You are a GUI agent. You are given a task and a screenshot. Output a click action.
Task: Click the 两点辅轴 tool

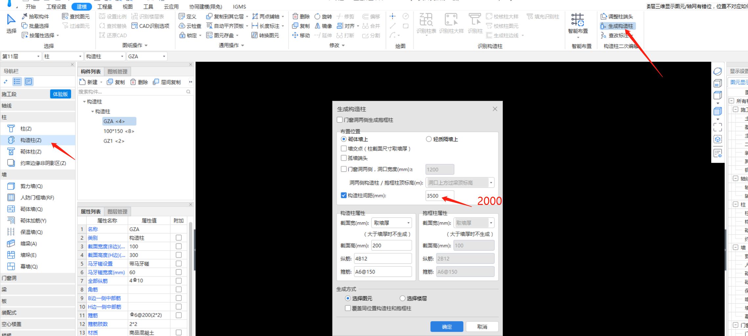tap(266, 16)
